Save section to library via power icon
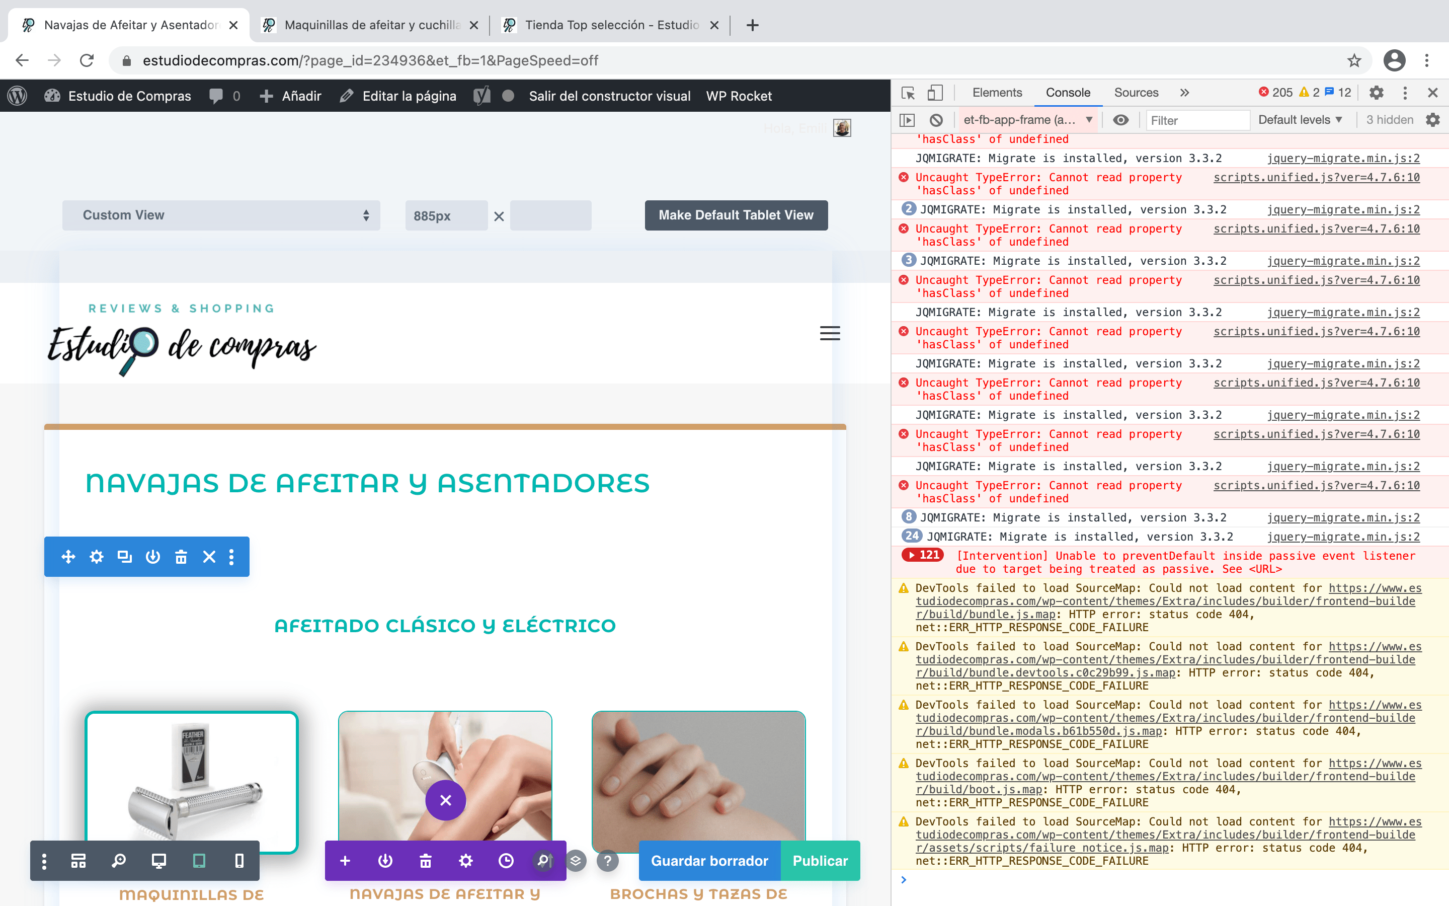Screen dimensions: 1449x906 [152, 557]
